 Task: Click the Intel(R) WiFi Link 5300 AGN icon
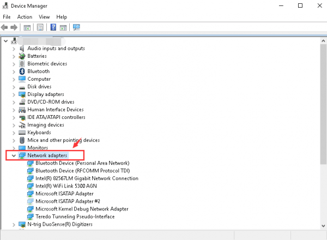[x=30, y=186]
